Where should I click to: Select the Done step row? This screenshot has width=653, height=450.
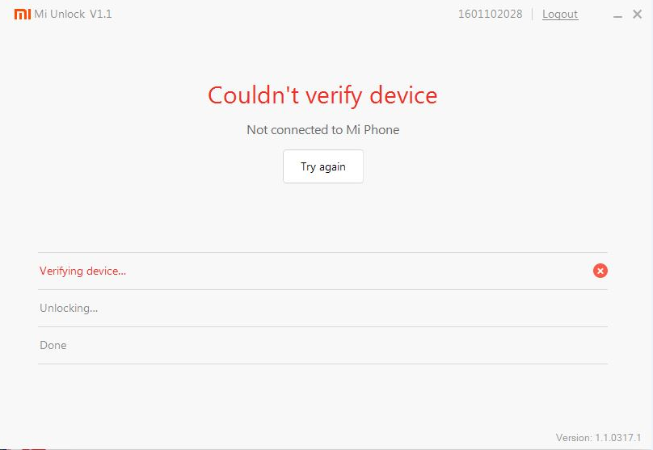[322, 345]
